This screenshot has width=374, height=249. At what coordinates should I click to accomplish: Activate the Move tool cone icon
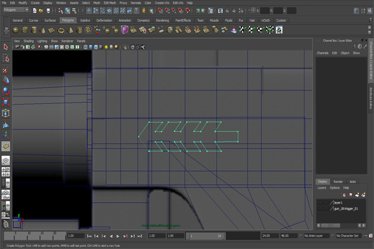click(6, 80)
